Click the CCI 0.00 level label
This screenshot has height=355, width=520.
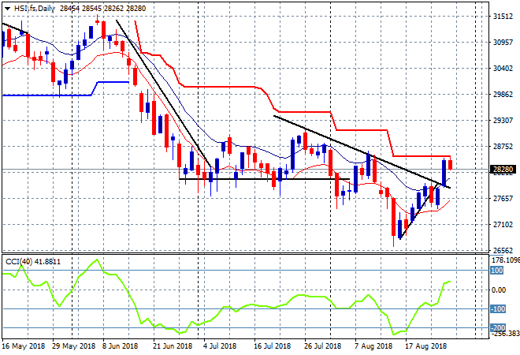pos(499,290)
